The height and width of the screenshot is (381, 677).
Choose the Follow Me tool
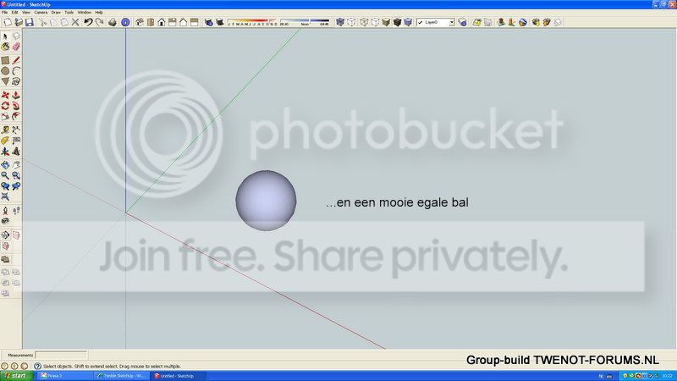coord(16,106)
